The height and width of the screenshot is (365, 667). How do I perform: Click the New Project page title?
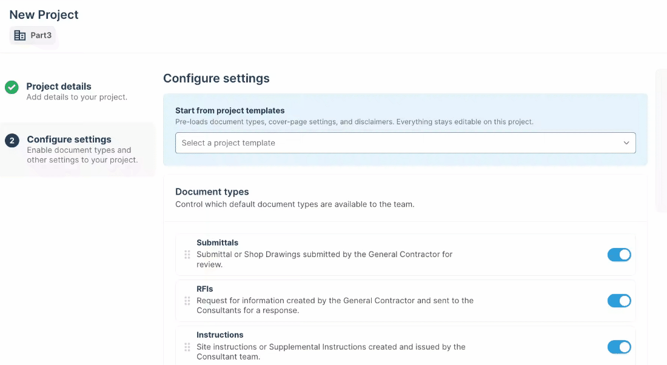tap(44, 15)
